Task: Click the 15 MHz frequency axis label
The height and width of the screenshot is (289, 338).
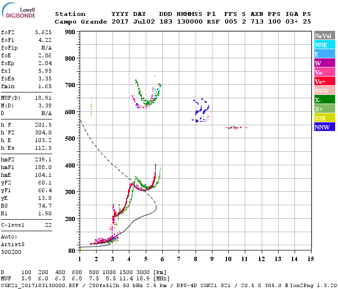Action: [x=310, y=259]
